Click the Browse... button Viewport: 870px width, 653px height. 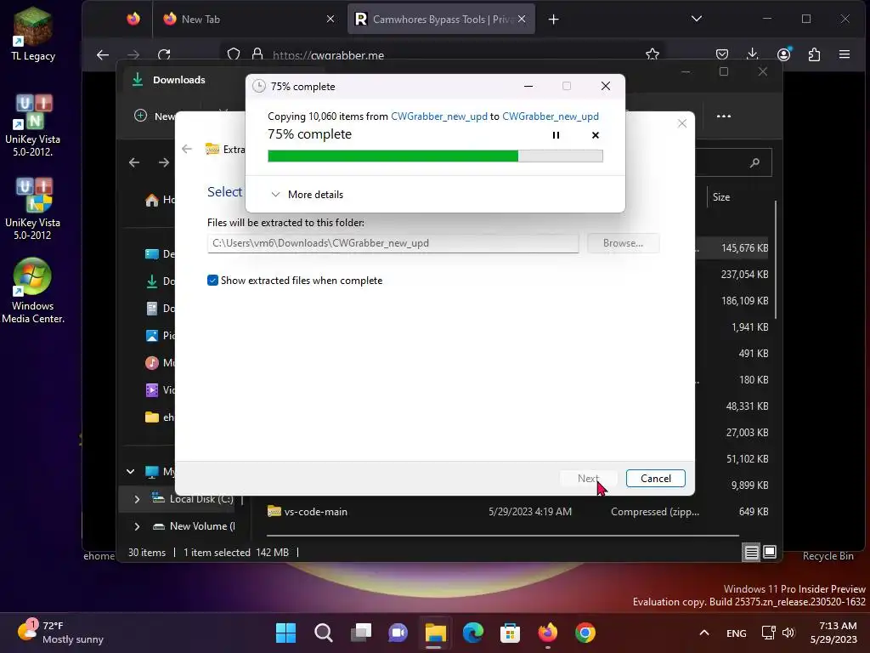623,243
